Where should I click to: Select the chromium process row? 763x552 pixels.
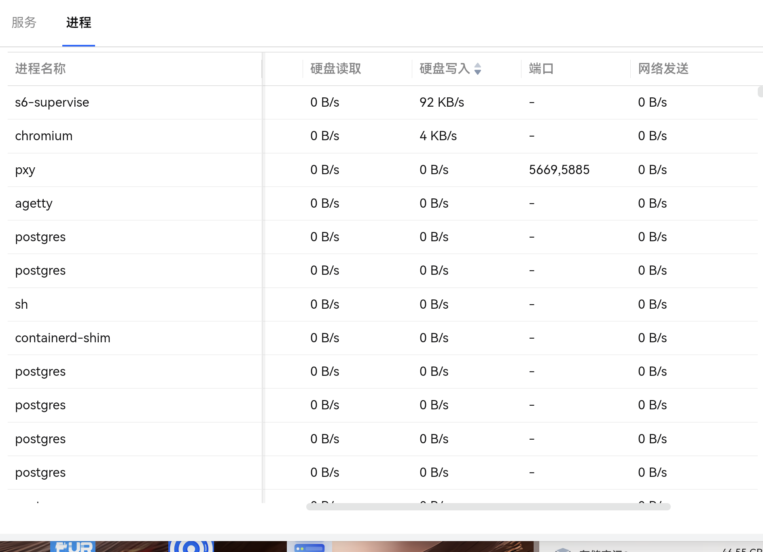pos(134,136)
